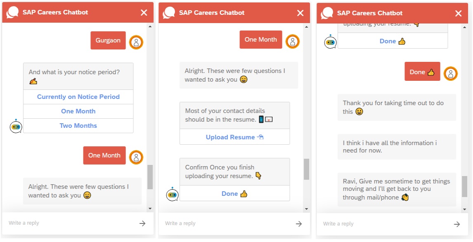
Task: Click bot avatar beside the notice period options
Action: [x=16, y=127]
